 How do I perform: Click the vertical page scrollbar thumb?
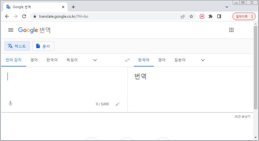click(256, 67)
